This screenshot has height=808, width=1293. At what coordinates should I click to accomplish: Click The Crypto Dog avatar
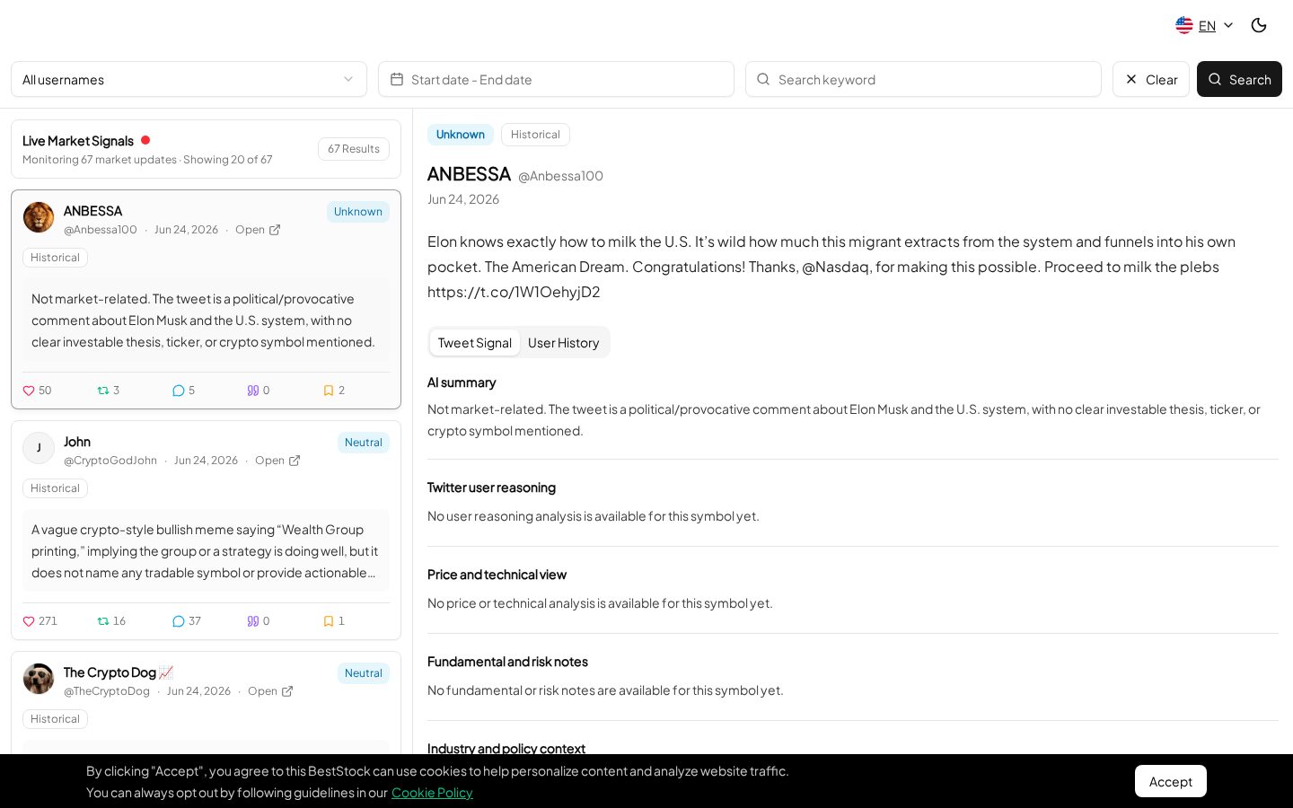(x=39, y=679)
